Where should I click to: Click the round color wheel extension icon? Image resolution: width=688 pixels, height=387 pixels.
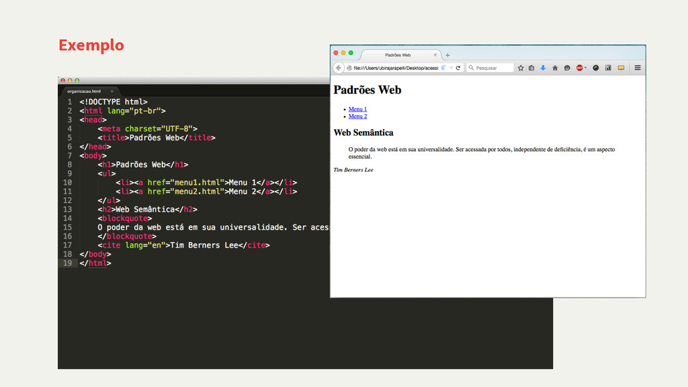[x=596, y=68]
